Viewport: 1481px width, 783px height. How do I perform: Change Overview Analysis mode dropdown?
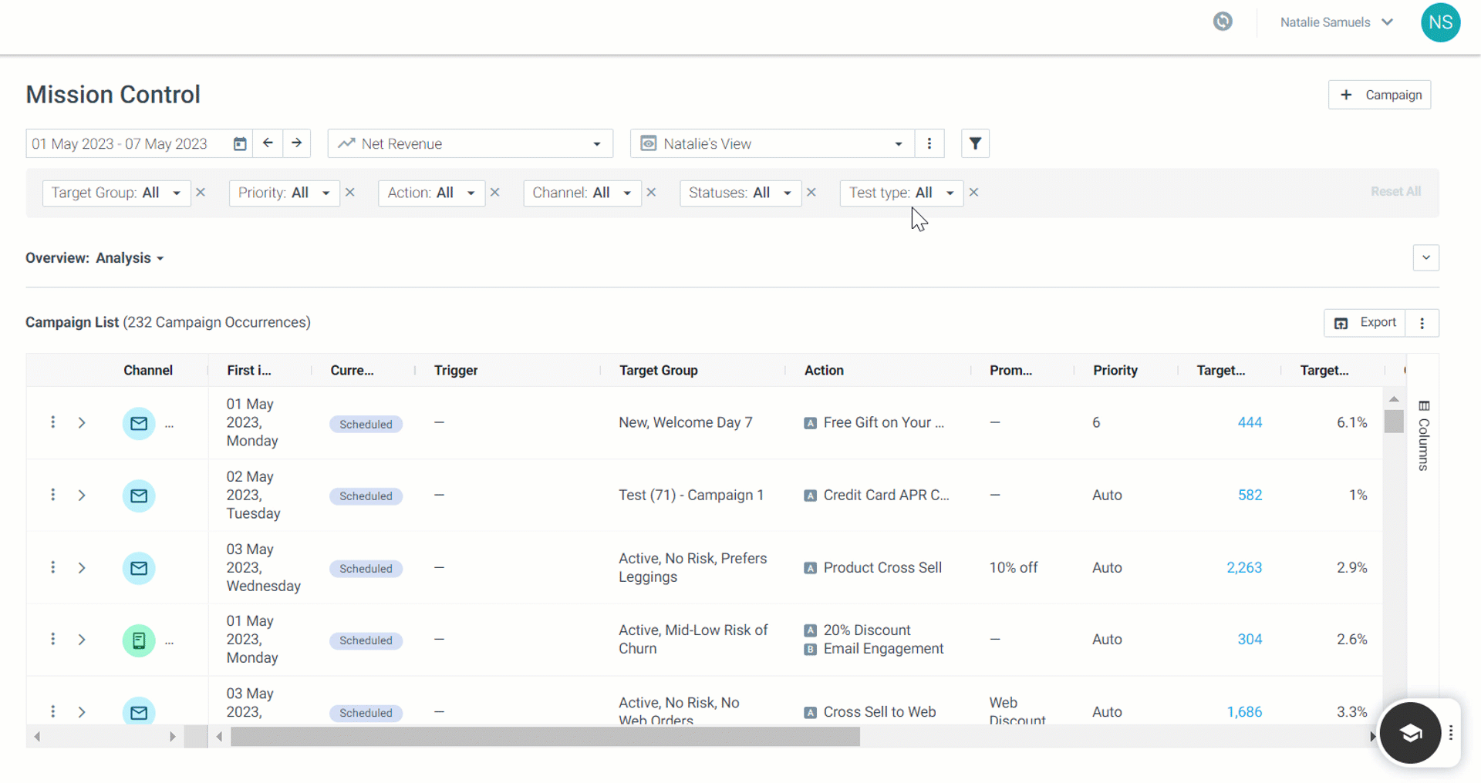[x=130, y=258]
